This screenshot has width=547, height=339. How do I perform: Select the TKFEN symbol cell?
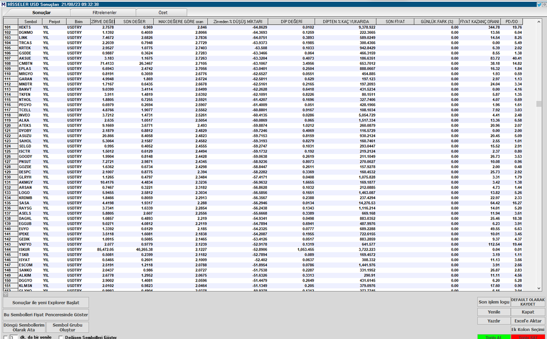point(30,94)
